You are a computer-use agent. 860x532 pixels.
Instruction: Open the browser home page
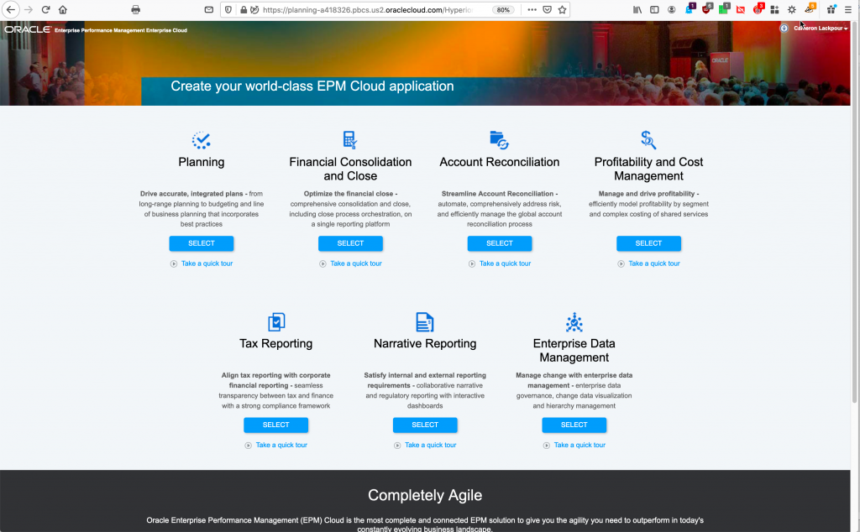pyautogui.click(x=62, y=10)
